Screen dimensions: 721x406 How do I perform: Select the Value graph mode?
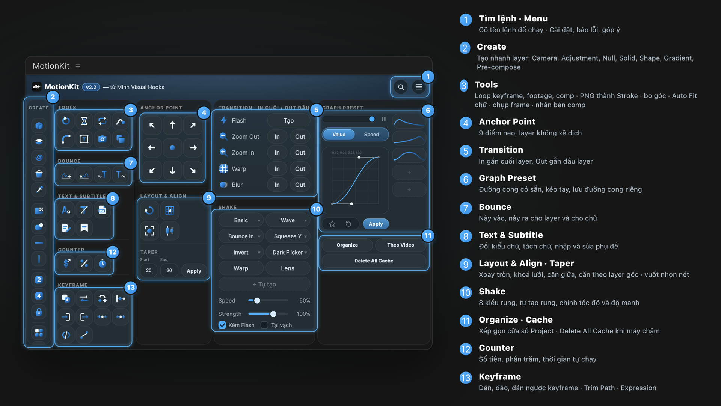click(339, 135)
